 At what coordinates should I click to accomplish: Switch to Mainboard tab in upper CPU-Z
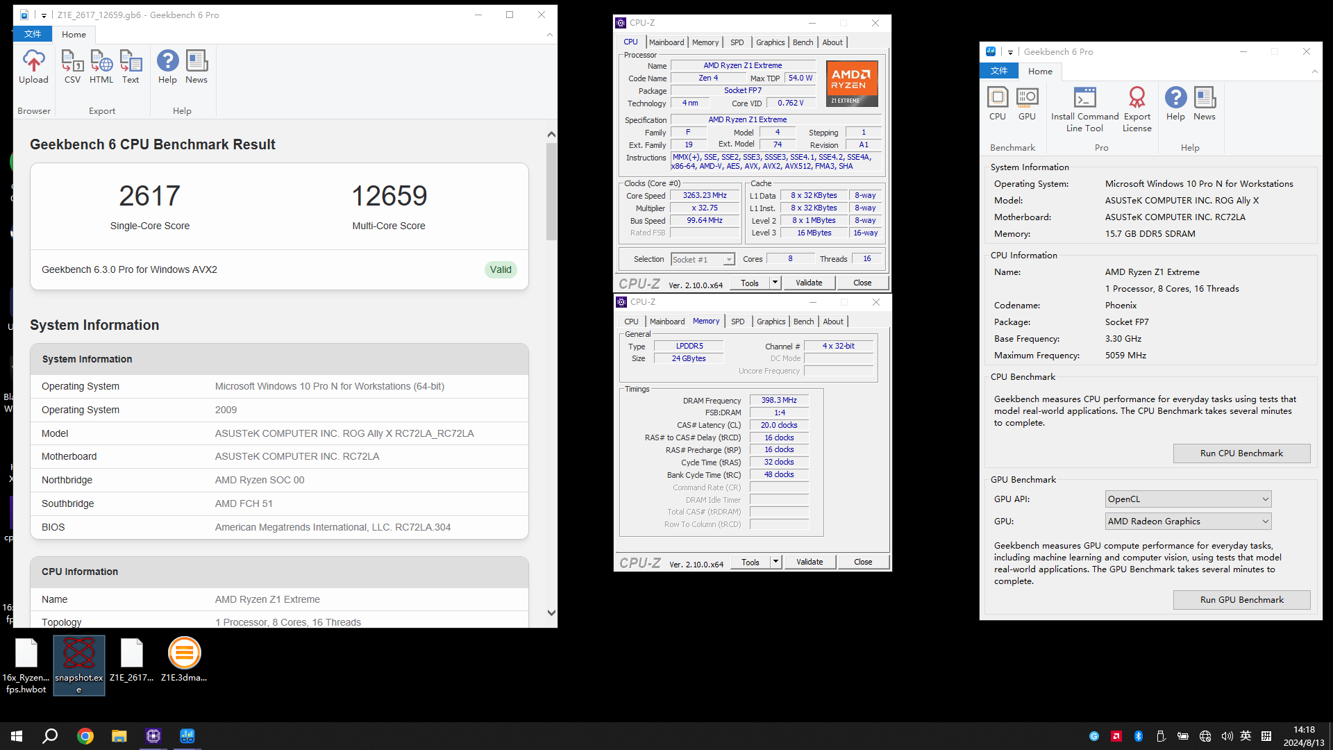click(666, 42)
